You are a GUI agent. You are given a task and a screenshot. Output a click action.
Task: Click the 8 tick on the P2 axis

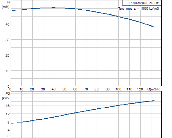pos(9,122)
